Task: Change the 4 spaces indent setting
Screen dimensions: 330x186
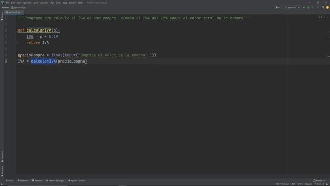Action: coord(308,184)
